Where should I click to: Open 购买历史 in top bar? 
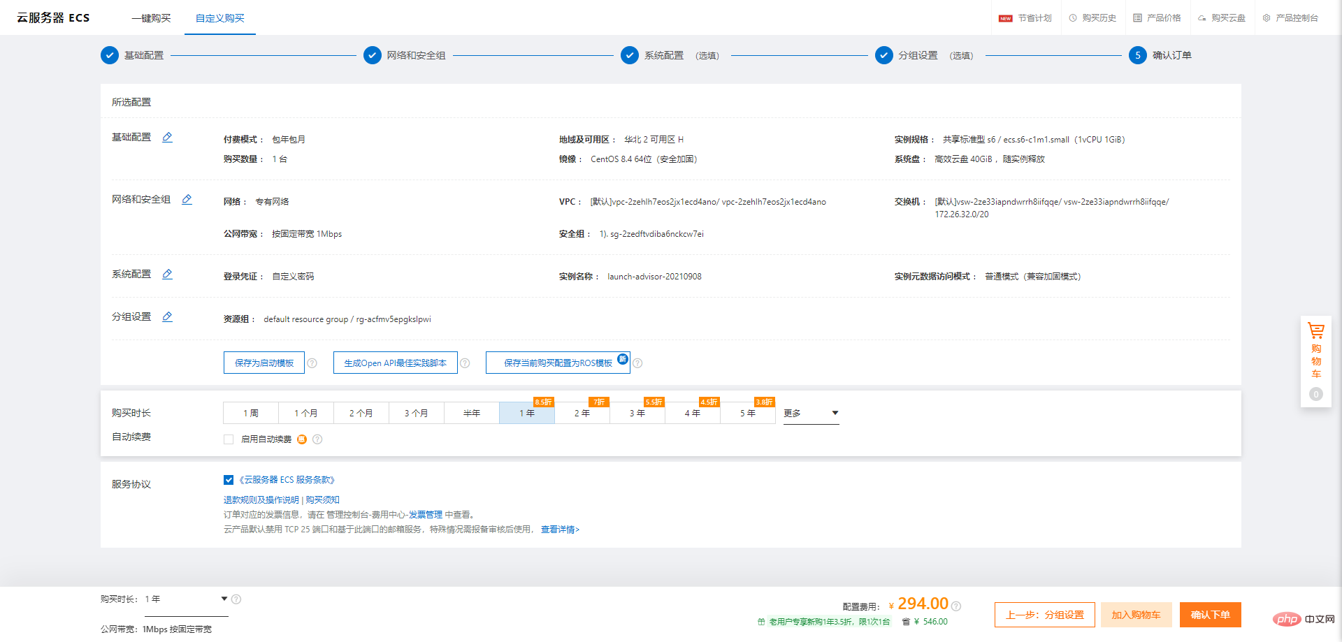[1092, 18]
